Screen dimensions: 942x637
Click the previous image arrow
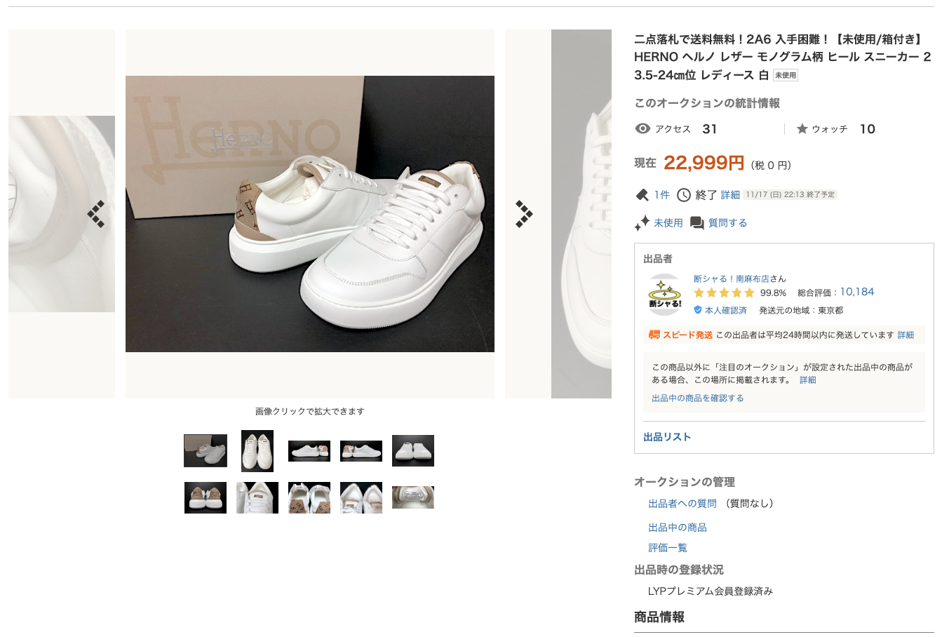click(x=96, y=214)
